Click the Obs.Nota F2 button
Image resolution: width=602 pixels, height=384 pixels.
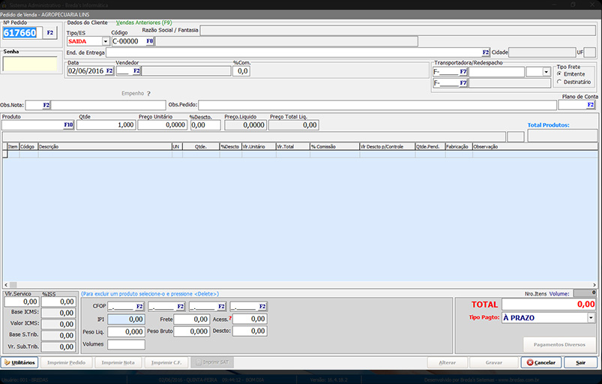pos(46,105)
